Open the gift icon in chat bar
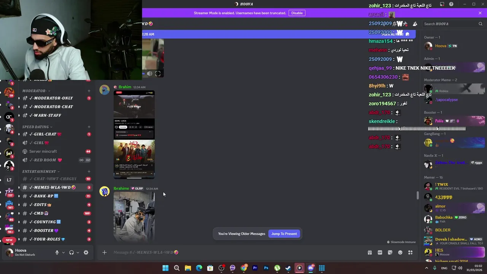This screenshot has height=274, width=487. [x=370, y=252]
